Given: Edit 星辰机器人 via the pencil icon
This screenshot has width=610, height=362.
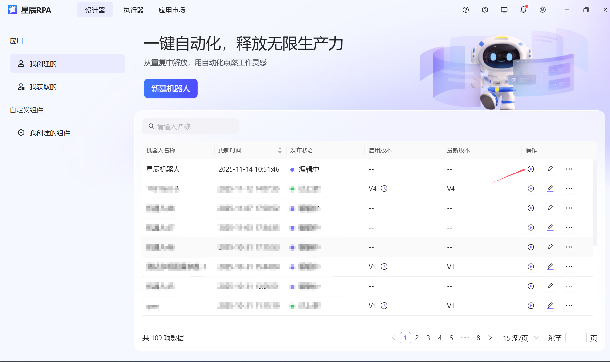Looking at the screenshot, I should click(550, 169).
